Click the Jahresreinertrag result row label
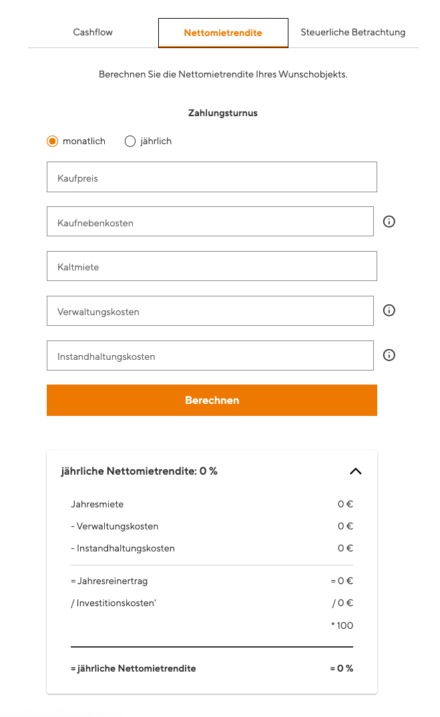The image size is (440, 717). 109,581
